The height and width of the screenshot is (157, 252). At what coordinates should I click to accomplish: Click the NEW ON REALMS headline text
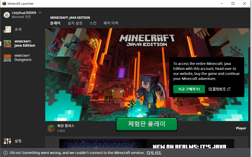pos(189,147)
